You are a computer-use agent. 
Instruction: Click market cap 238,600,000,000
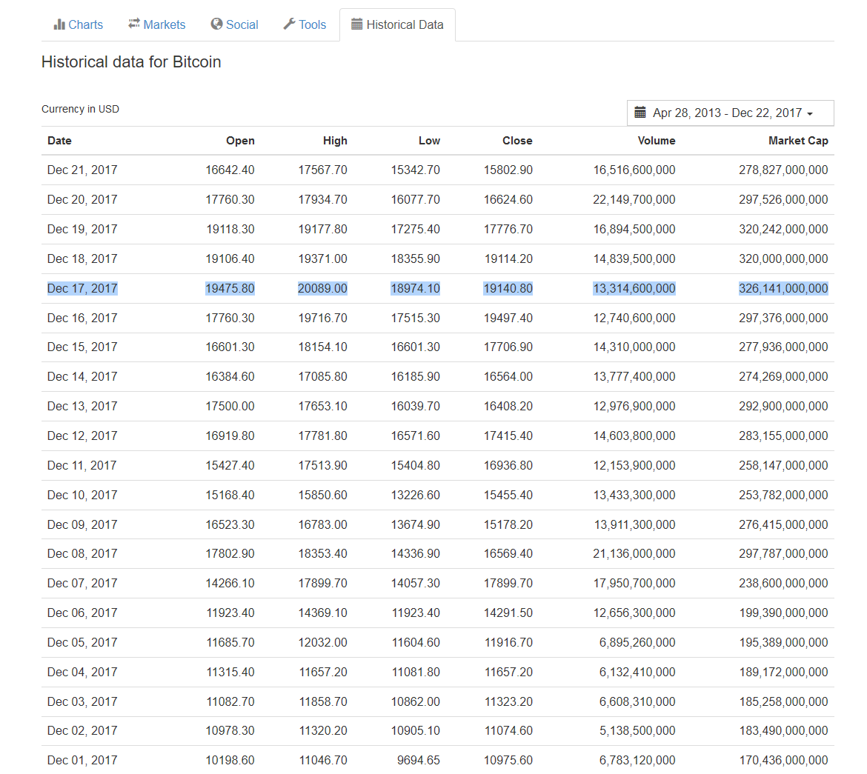coord(783,583)
